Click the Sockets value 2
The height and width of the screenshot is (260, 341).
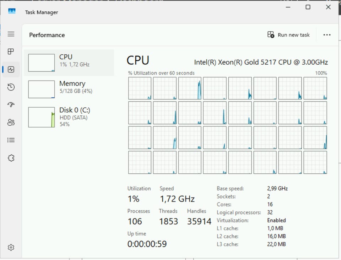point(269,196)
